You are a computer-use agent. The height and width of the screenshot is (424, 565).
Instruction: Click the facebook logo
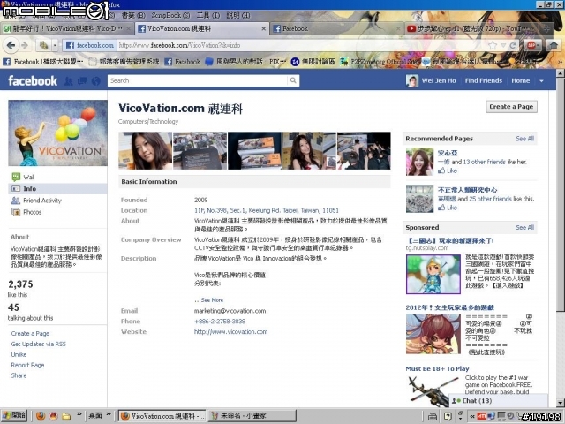coord(33,80)
